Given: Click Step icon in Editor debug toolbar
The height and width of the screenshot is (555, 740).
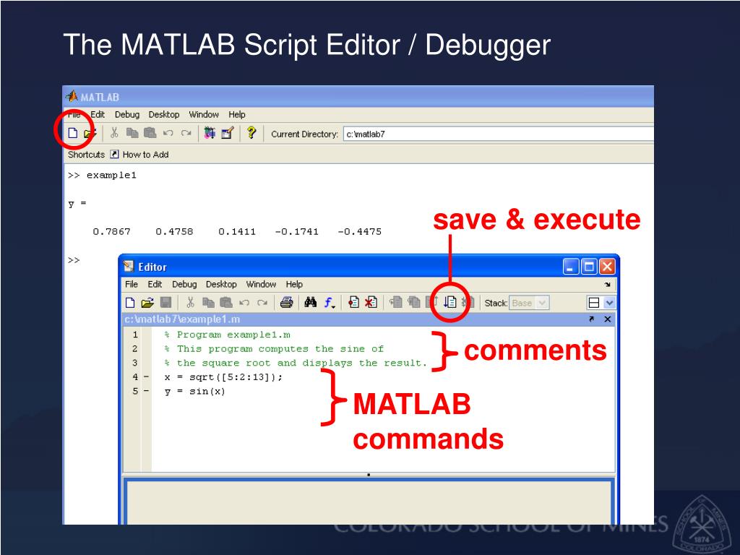Looking at the screenshot, I should (396, 303).
